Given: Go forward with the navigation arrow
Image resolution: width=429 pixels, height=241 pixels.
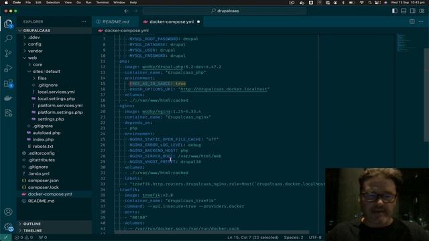Looking at the screenshot, I should [x=135, y=11].
